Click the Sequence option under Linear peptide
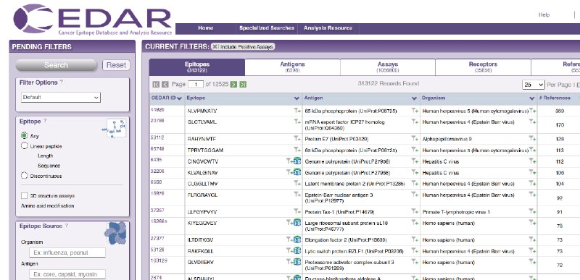Image resolution: width=580 pixels, height=280 pixels. pos(49,166)
